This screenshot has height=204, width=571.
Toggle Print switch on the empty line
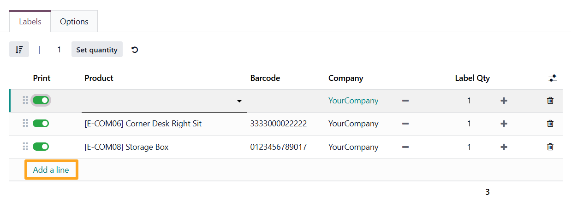pyautogui.click(x=41, y=101)
